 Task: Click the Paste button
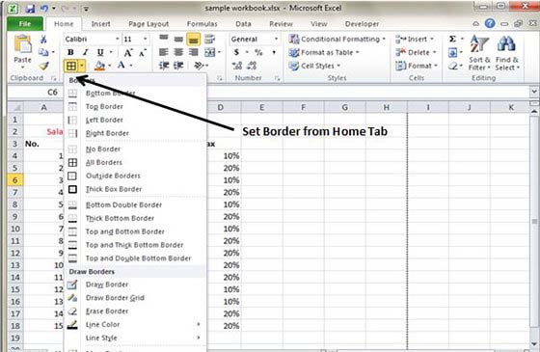tap(22, 50)
